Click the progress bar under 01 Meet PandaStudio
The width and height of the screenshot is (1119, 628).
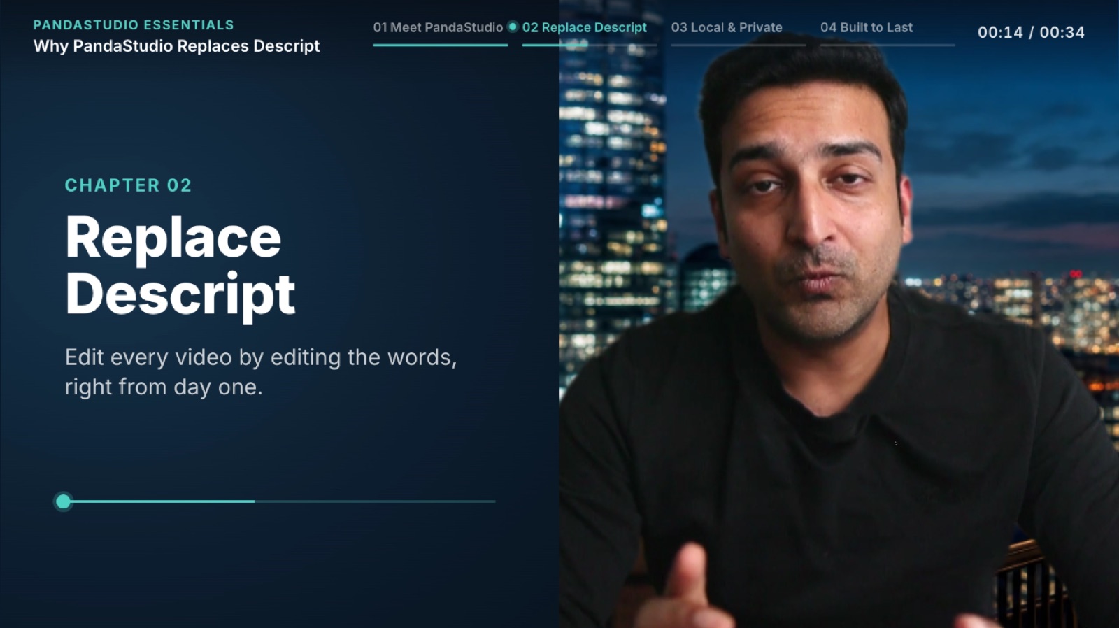pos(440,45)
